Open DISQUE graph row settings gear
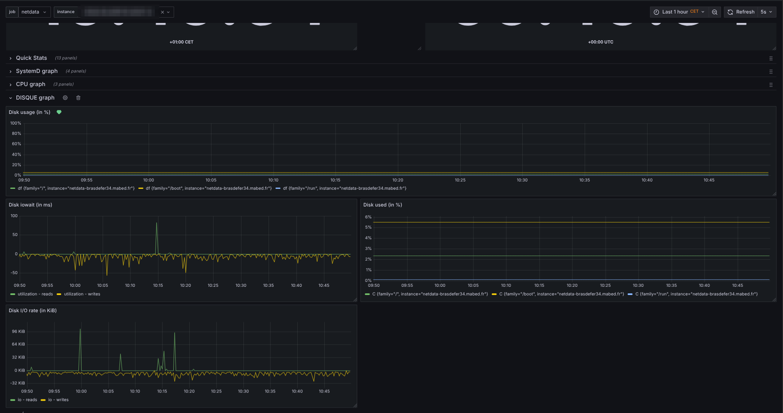The width and height of the screenshot is (783, 413). [65, 98]
